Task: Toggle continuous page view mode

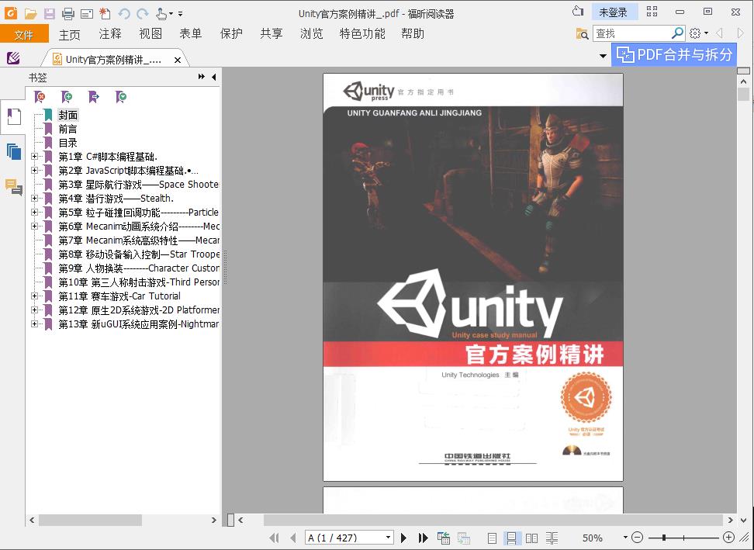Action: tap(512, 538)
